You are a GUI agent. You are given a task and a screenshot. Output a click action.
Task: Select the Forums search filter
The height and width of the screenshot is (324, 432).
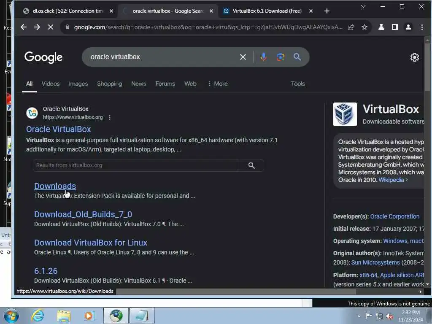[165, 84]
